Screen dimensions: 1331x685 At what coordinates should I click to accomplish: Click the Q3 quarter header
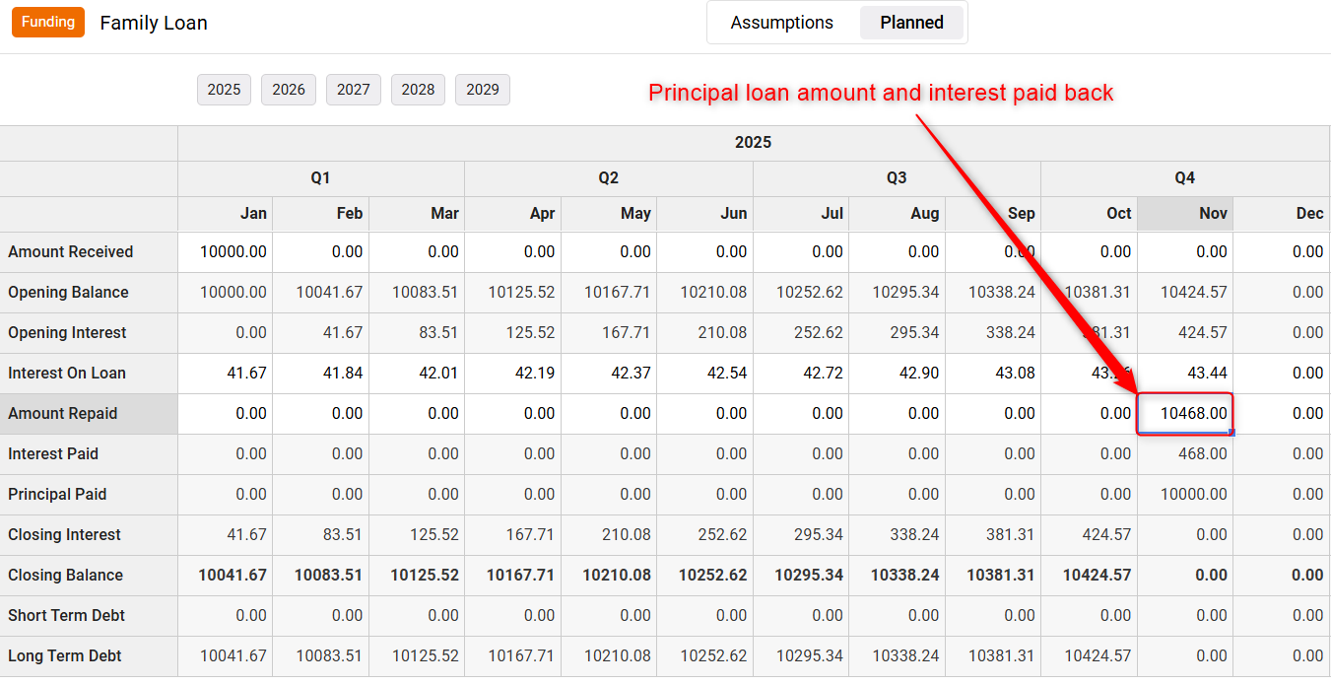tap(897, 178)
